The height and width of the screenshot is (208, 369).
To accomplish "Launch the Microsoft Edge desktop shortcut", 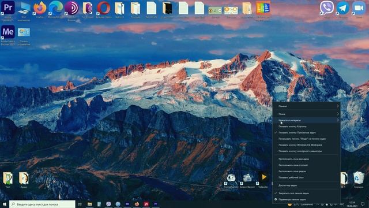I will pyautogui.click(x=56, y=9).
